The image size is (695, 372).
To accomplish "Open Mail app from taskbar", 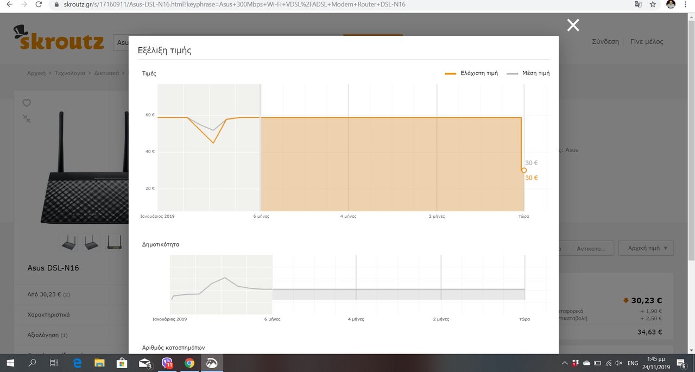I will (x=145, y=363).
